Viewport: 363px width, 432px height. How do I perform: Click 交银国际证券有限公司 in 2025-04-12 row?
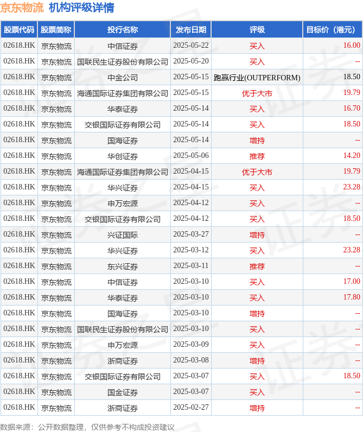coord(123,219)
